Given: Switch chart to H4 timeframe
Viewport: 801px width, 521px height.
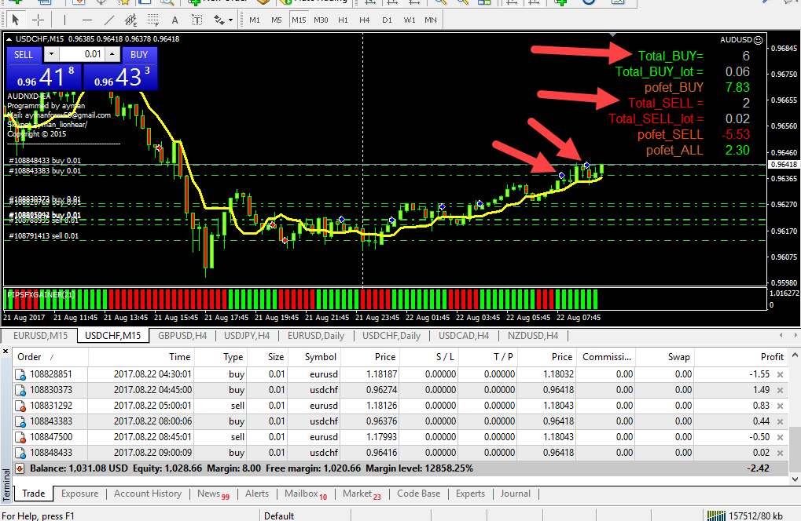Looking at the screenshot, I should [x=364, y=20].
